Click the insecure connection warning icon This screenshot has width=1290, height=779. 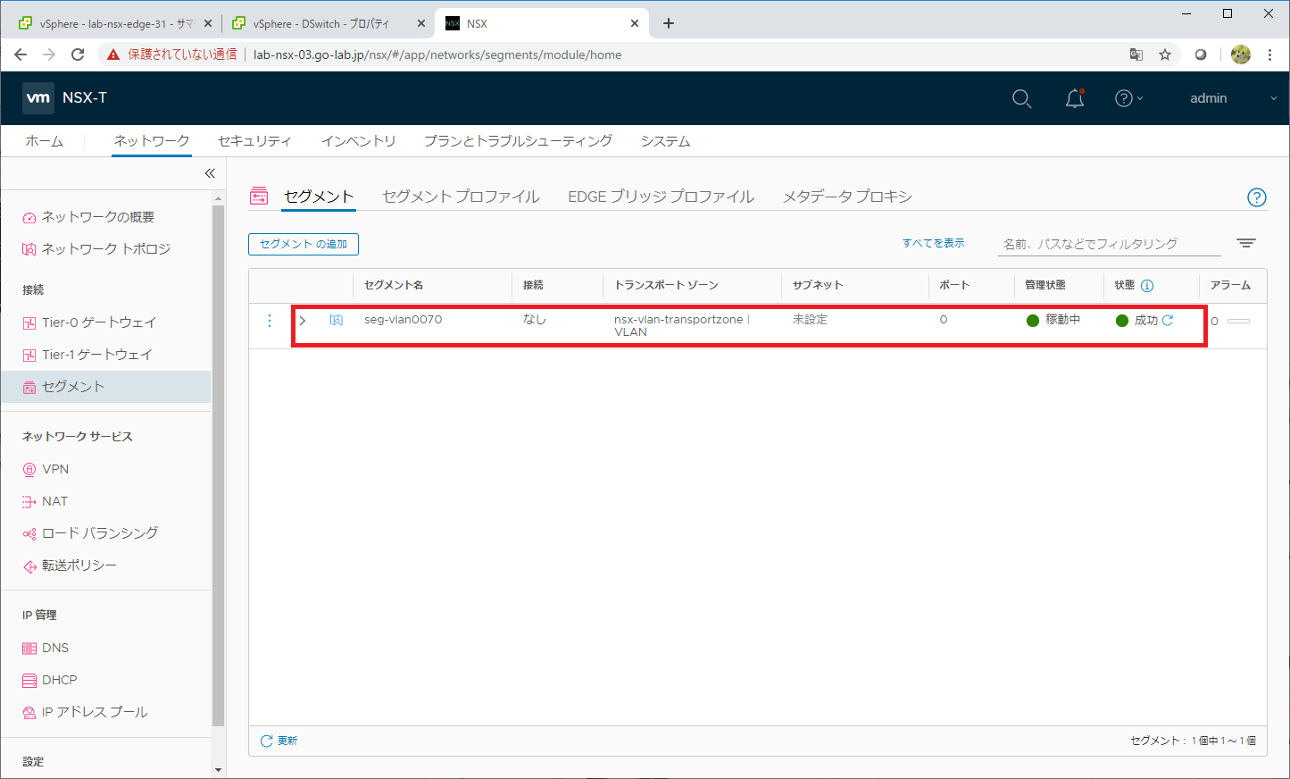[x=113, y=54]
